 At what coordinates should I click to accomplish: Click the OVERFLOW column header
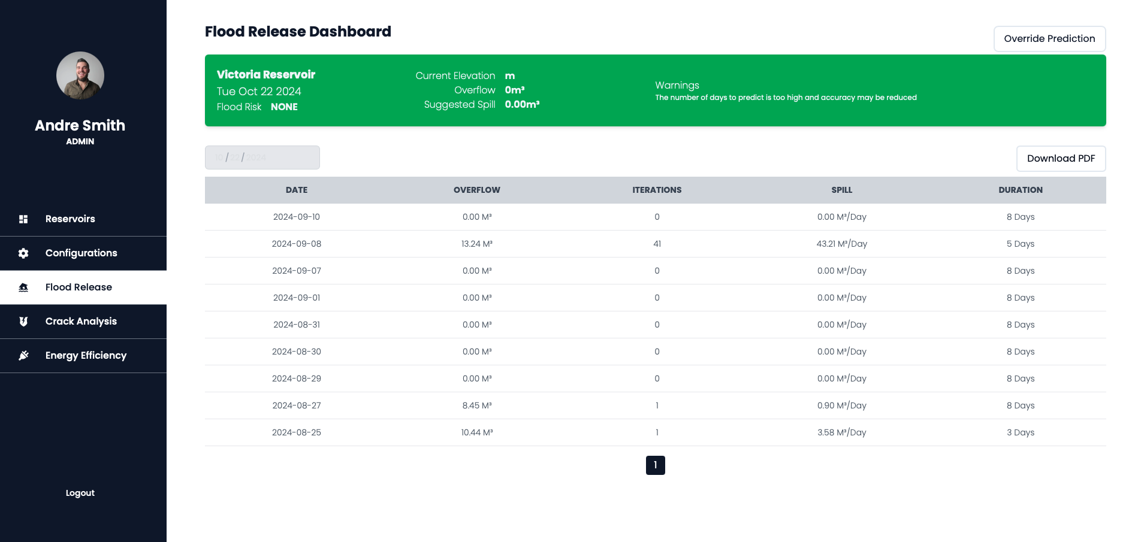[477, 190]
